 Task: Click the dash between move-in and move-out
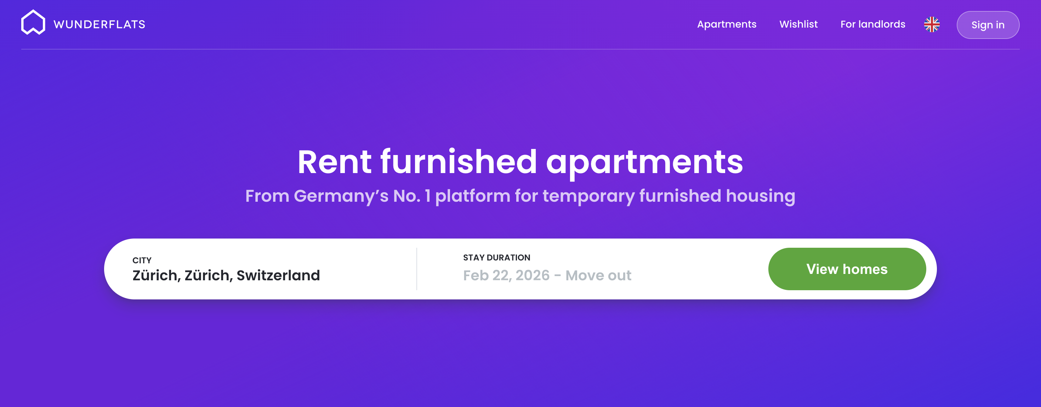(x=557, y=276)
